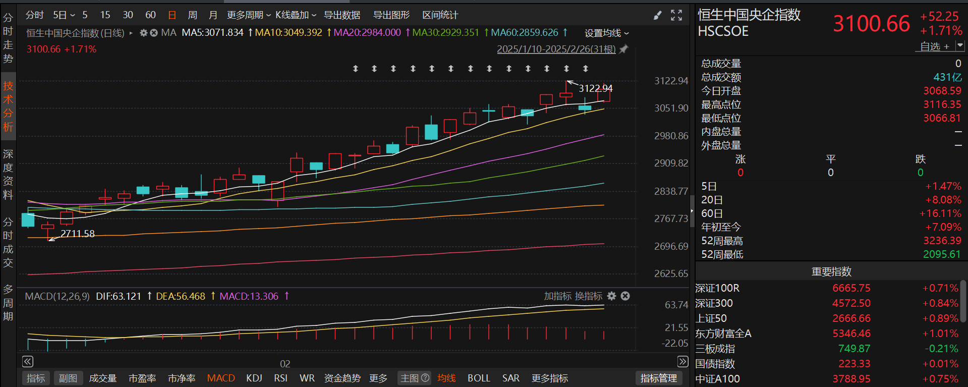The height and width of the screenshot is (387, 968).
Task: Open MA indicator settings gear
Action: pos(144,33)
